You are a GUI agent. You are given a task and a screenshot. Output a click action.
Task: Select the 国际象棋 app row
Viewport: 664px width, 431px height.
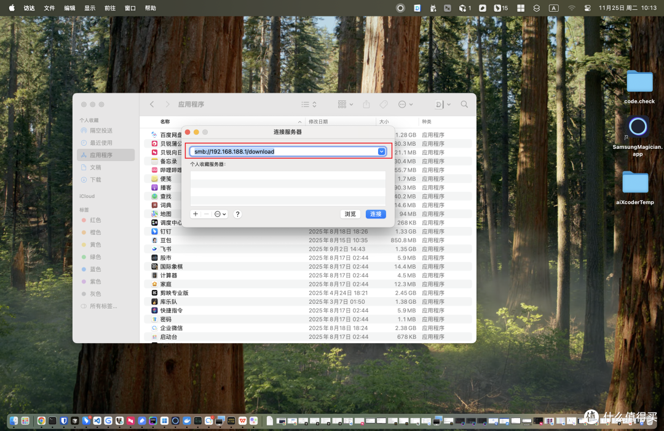(x=308, y=267)
